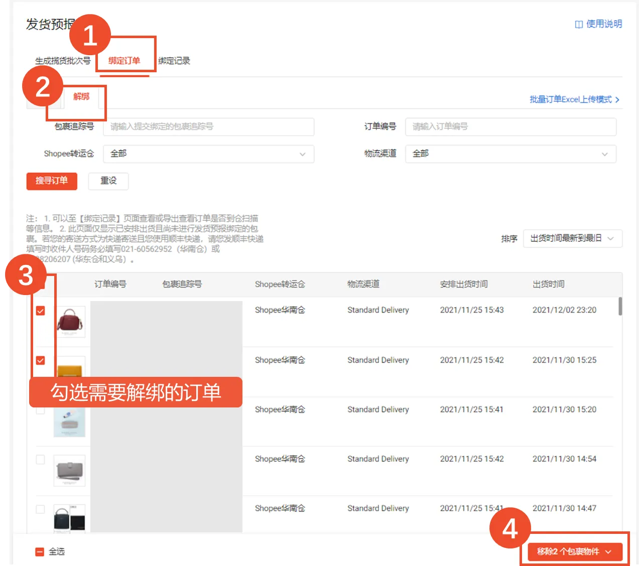Open the 排序 sorting dropdown
Viewport: 639px width, 566px height.
pos(572,238)
